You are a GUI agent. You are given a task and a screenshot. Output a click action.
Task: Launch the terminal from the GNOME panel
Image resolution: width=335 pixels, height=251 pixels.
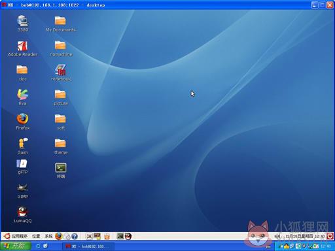point(120,236)
